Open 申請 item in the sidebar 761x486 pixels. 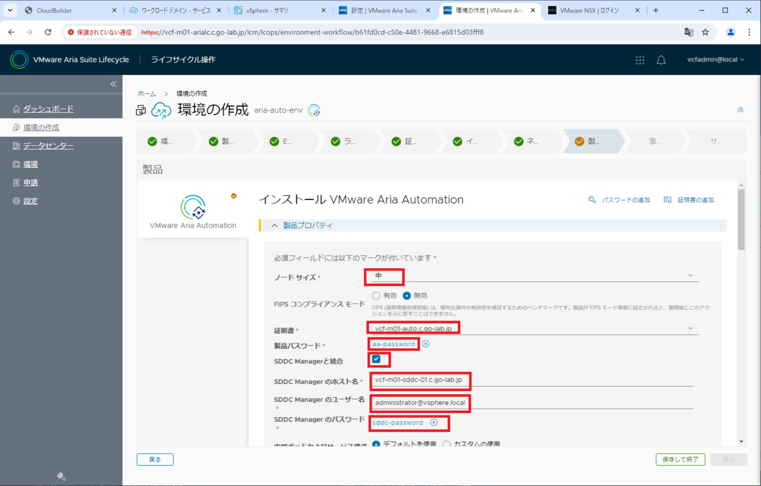pos(30,182)
